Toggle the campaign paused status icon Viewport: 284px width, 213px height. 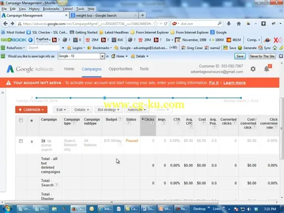click(x=32, y=141)
